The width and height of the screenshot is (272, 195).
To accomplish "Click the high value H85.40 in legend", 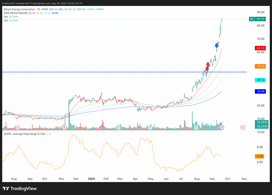I will click(63, 9).
